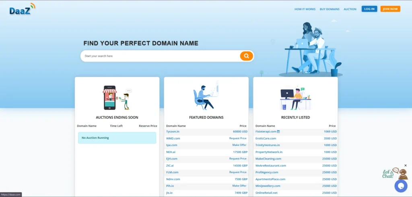This screenshot has width=412, height=197.
Task: Click the Recently Listed illustration
Action: click(x=295, y=98)
